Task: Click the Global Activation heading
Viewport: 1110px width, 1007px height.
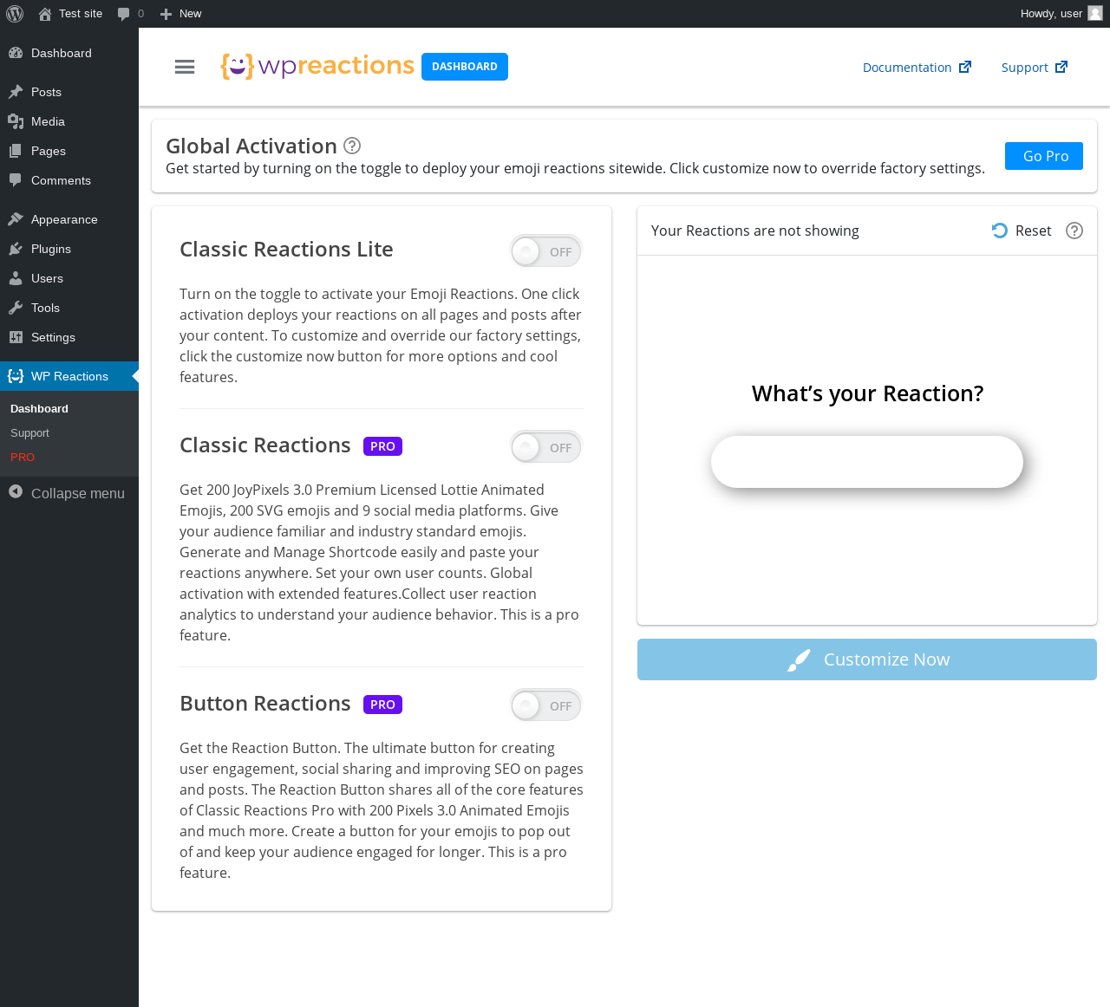Action: [x=251, y=146]
